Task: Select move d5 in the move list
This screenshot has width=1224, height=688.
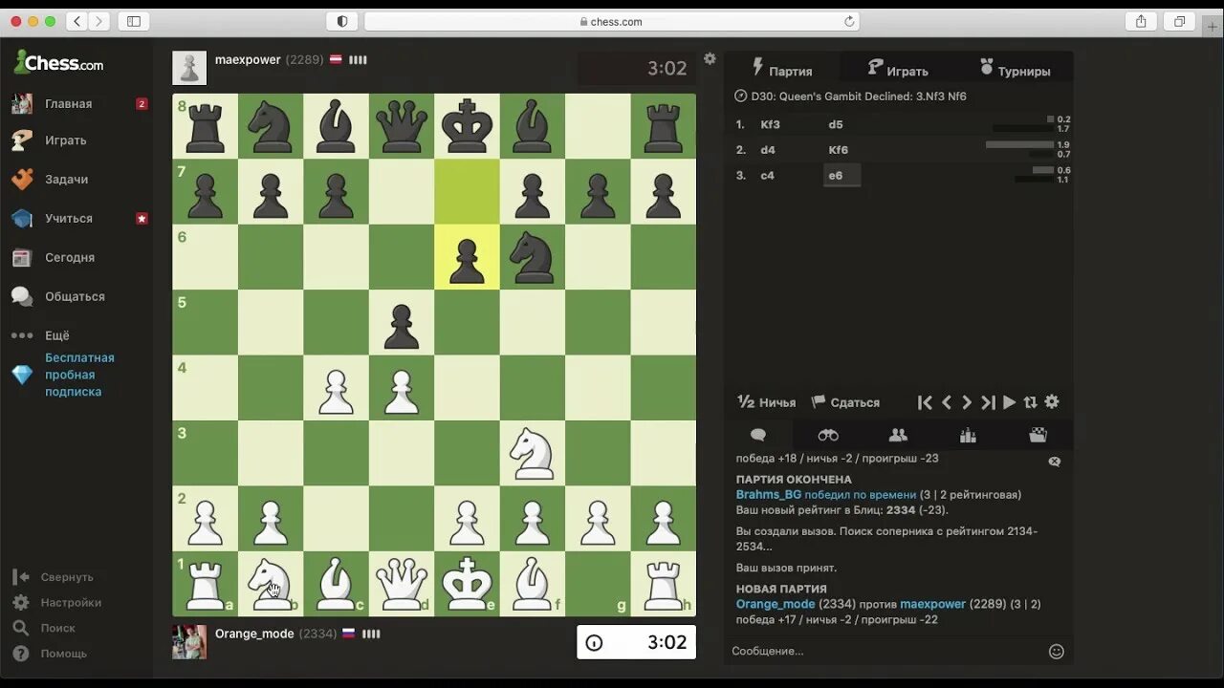Action: click(836, 124)
